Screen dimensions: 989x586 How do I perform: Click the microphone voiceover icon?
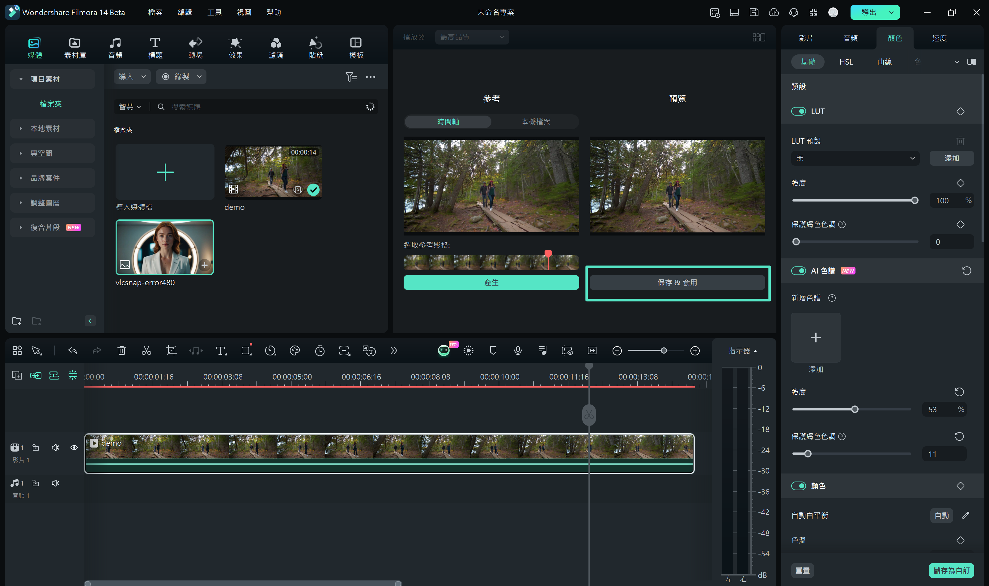point(518,351)
